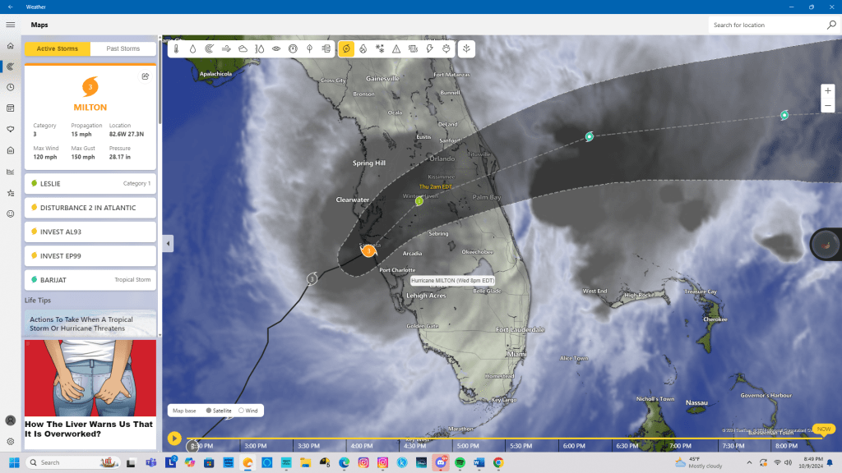Select the radar map layer icon
Image resolution: width=842 pixels, height=473 pixels.
coord(209,49)
